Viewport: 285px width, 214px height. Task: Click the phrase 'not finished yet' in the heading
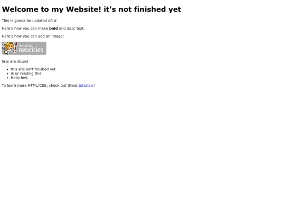150,10
